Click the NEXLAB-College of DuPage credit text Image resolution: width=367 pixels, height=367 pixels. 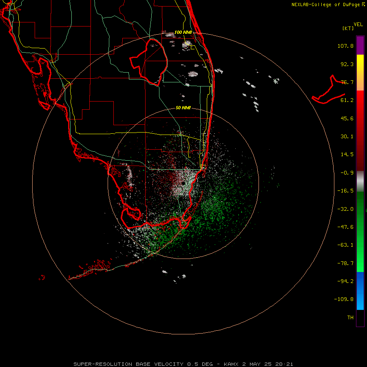coord(328,4)
